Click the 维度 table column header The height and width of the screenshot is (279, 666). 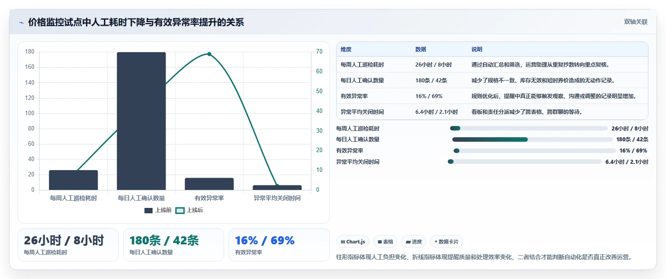pyautogui.click(x=346, y=49)
